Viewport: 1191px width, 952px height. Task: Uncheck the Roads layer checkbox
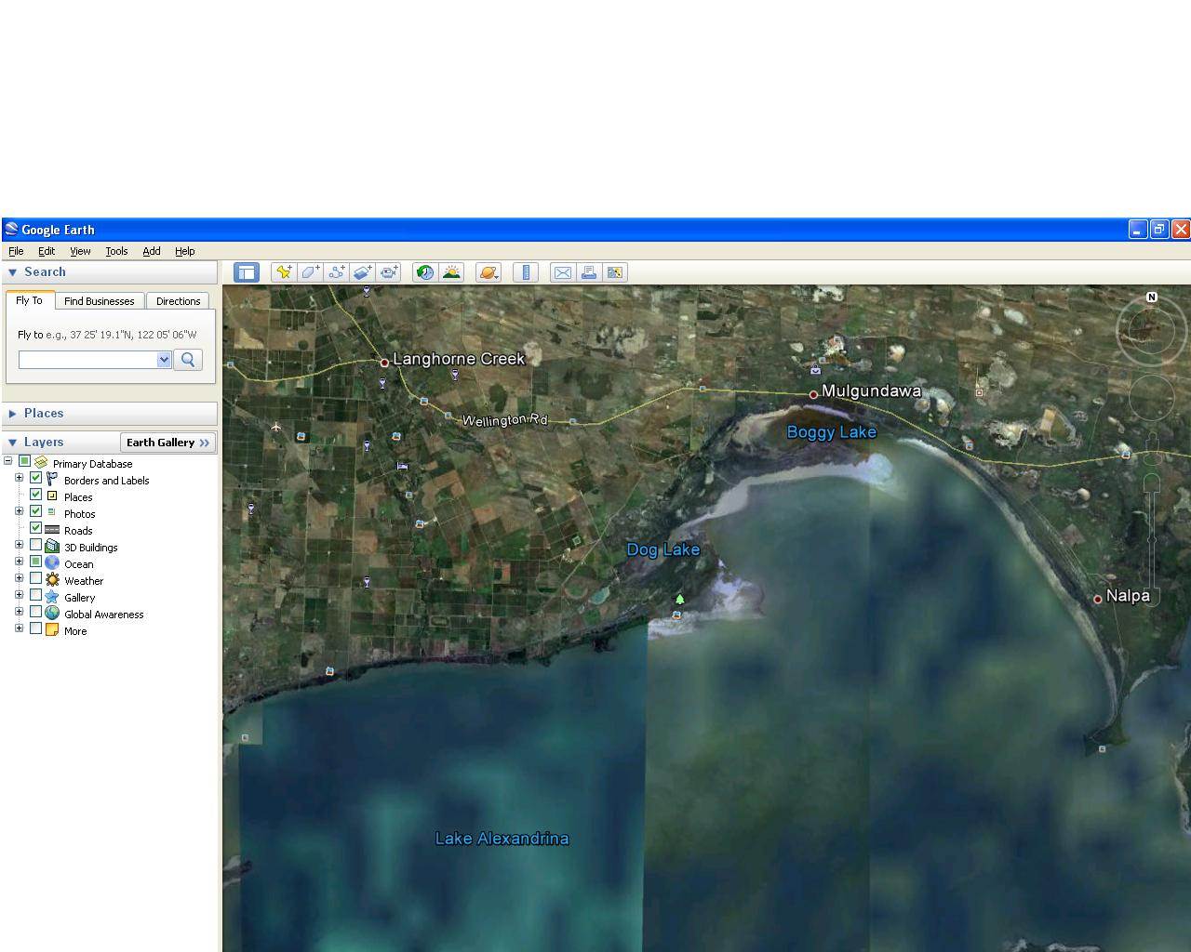pos(36,528)
